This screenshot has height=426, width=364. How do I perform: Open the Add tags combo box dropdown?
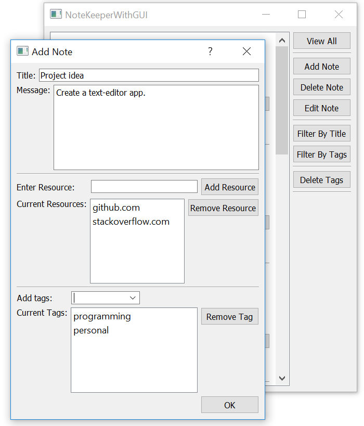pos(133,298)
